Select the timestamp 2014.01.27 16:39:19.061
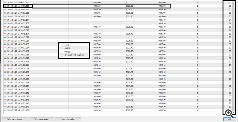This screenshot has width=238, height=122. (18, 79)
